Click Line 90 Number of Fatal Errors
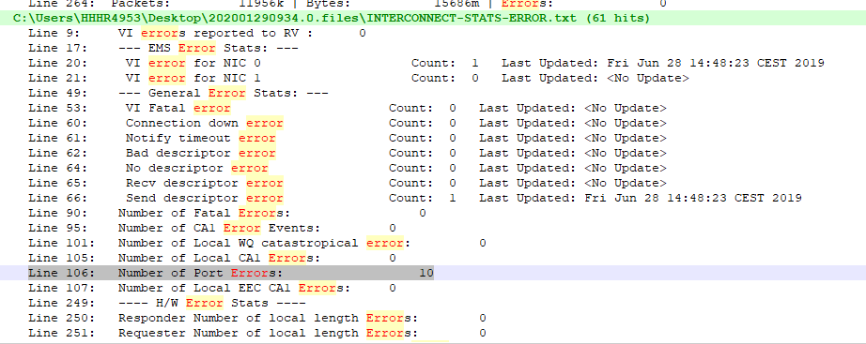This screenshot has width=866, height=344. pos(227,213)
